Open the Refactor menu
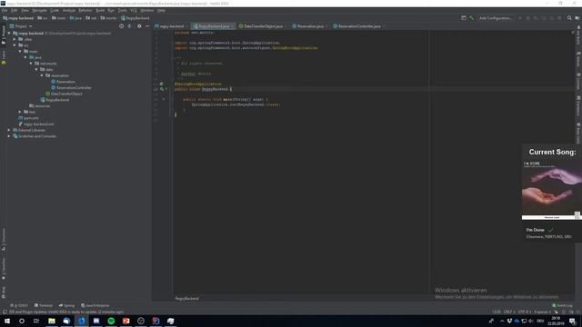Viewport: 582px width, 327px height. (x=85, y=10)
